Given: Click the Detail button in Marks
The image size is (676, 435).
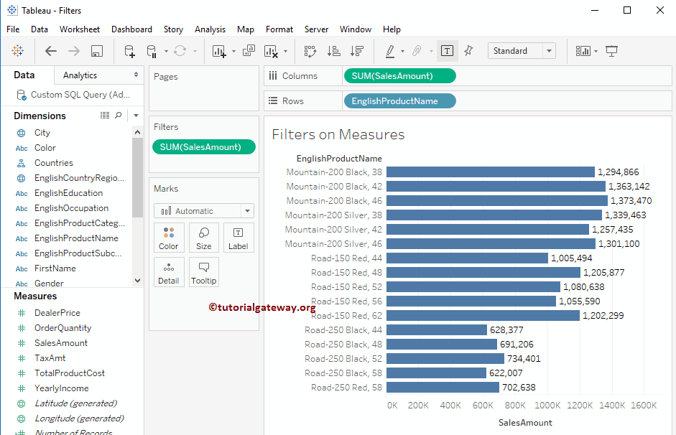Looking at the screenshot, I should point(169,272).
